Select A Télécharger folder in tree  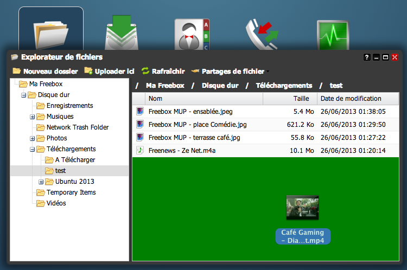click(x=75, y=160)
